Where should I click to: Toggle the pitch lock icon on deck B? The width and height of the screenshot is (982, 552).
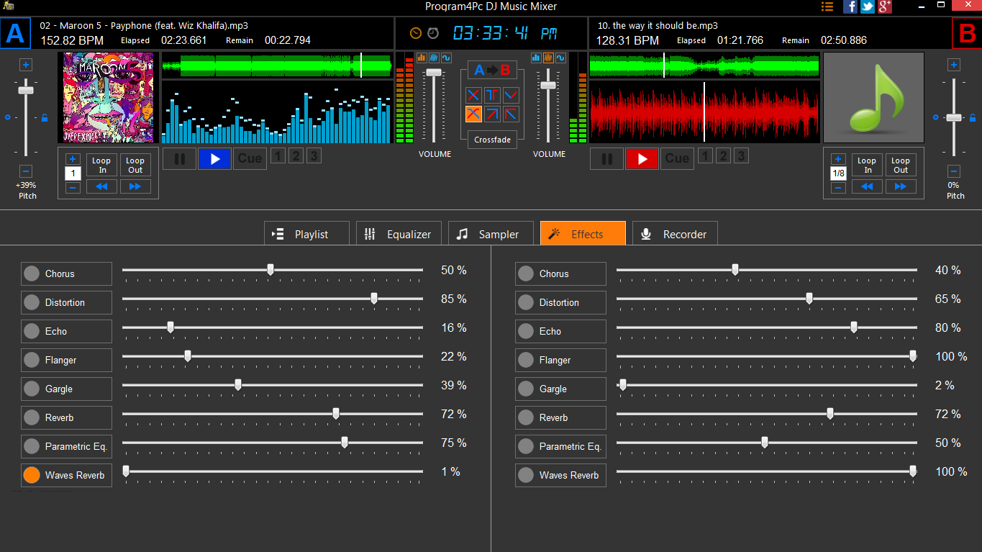(973, 118)
